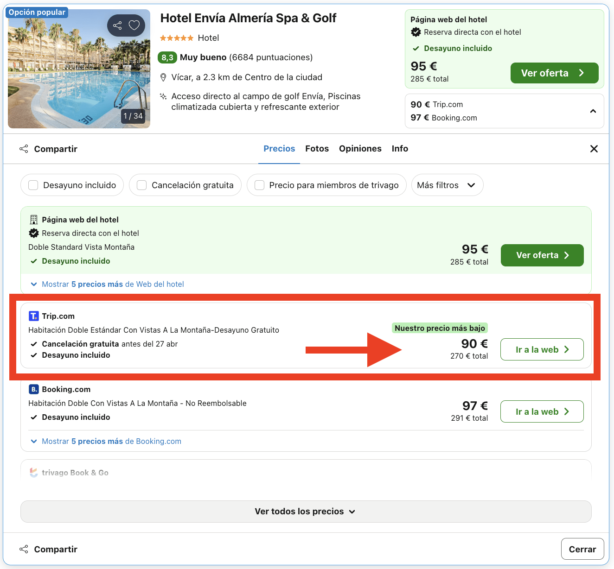
Task: Click Ir a la web for Booking.com
Action: 542,411
